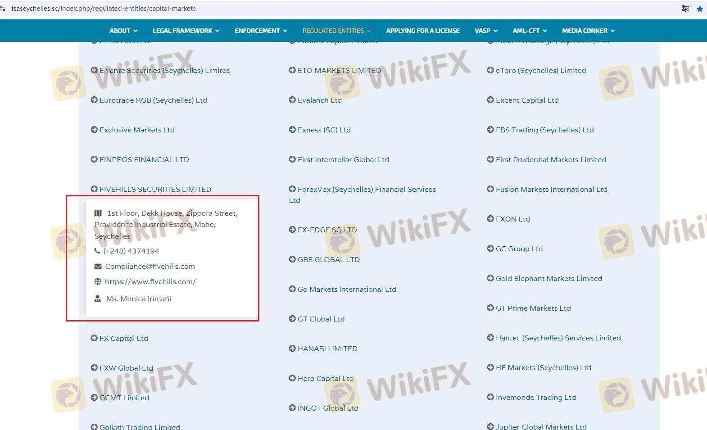Expand the AML-CFT menu chevron

pos(545,31)
